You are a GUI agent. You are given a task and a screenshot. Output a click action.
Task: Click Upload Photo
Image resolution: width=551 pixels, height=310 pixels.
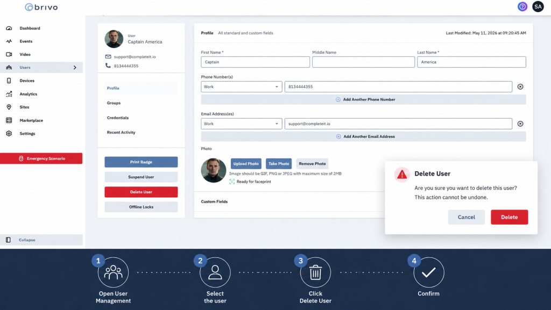tap(246, 164)
